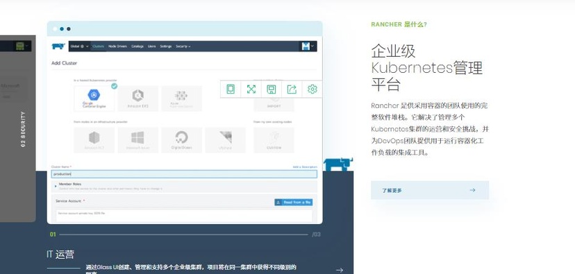Click the 企业级 Kubernetes管理平台 title
The width and height of the screenshot is (575, 274).
[x=427, y=68]
